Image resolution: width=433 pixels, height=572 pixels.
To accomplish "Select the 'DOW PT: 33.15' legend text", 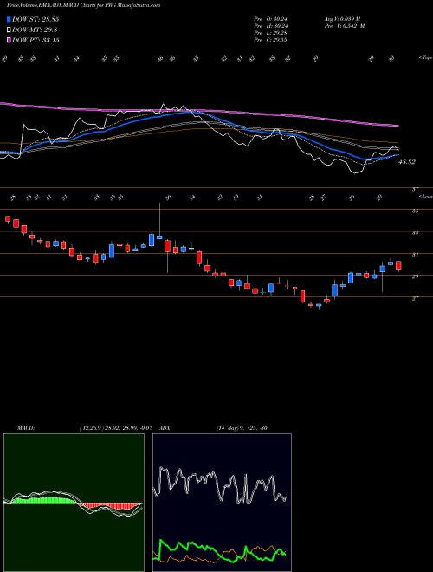I will click(x=36, y=40).
